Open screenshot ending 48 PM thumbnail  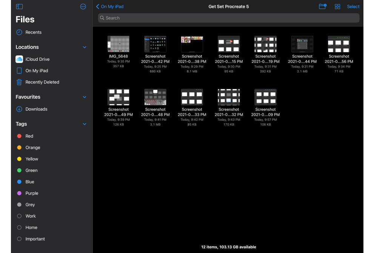click(x=155, y=97)
